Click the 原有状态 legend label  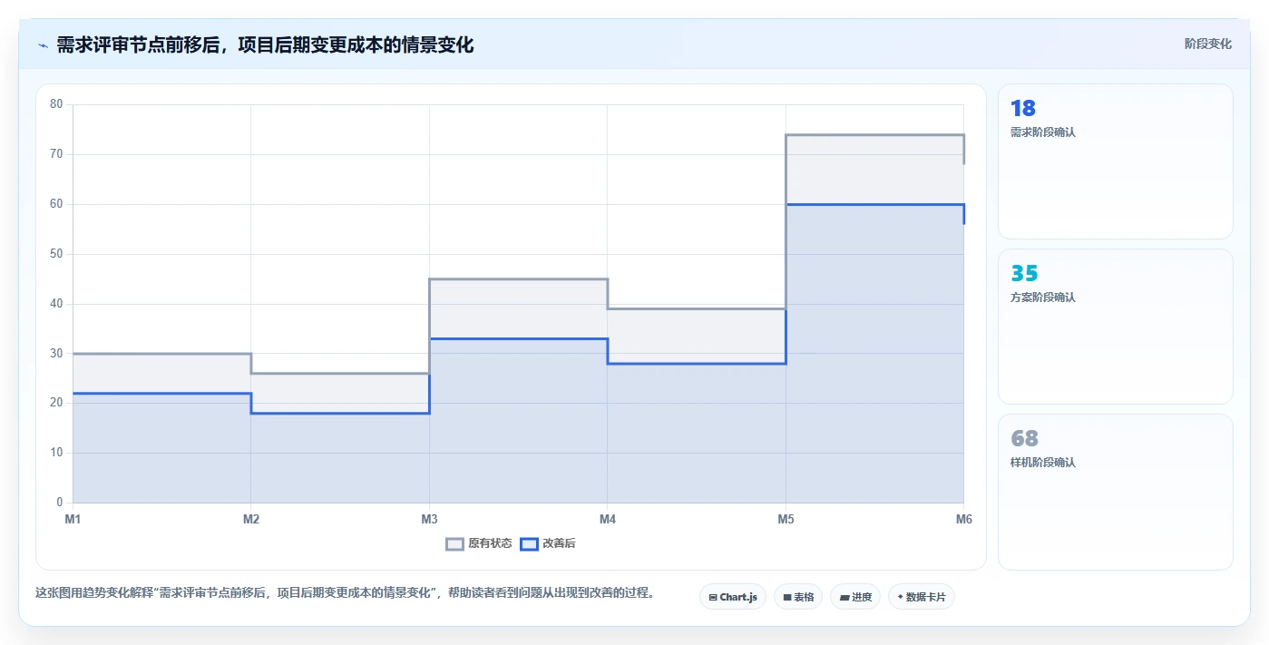tap(490, 544)
